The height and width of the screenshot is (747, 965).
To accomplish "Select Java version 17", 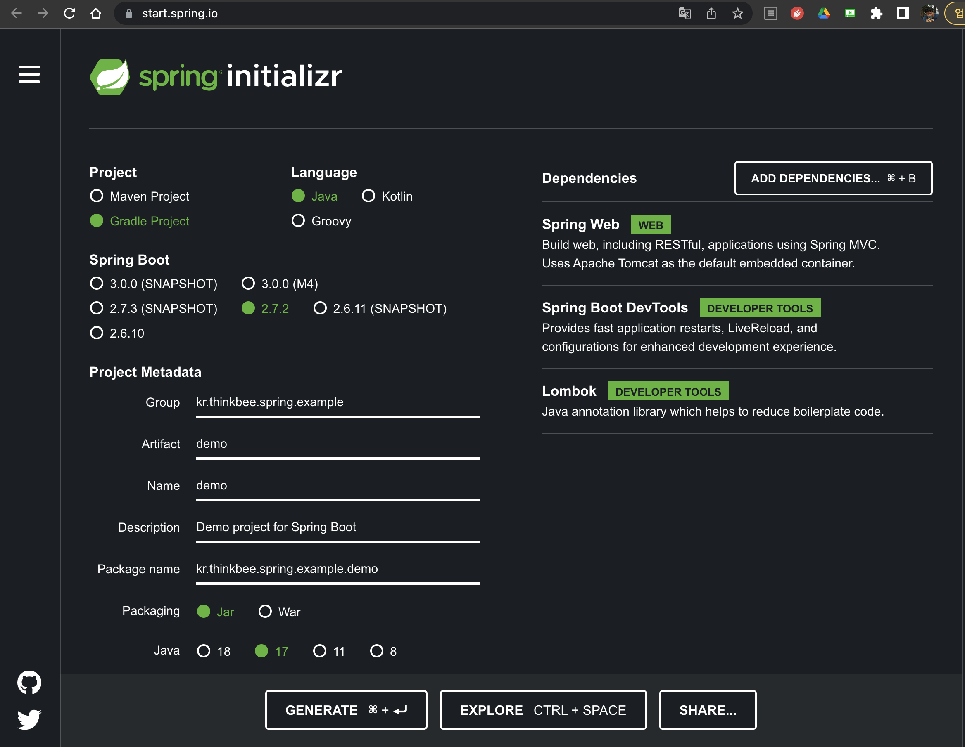I will (x=272, y=651).
